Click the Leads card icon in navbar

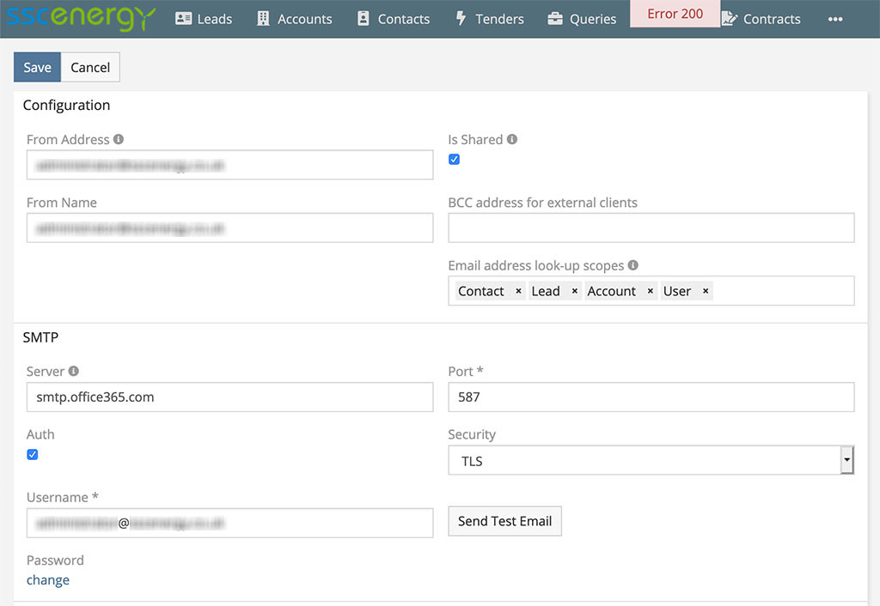coord(183,18)
